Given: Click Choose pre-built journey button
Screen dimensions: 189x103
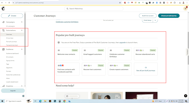Looking at the screenshot, I should 169,16.
